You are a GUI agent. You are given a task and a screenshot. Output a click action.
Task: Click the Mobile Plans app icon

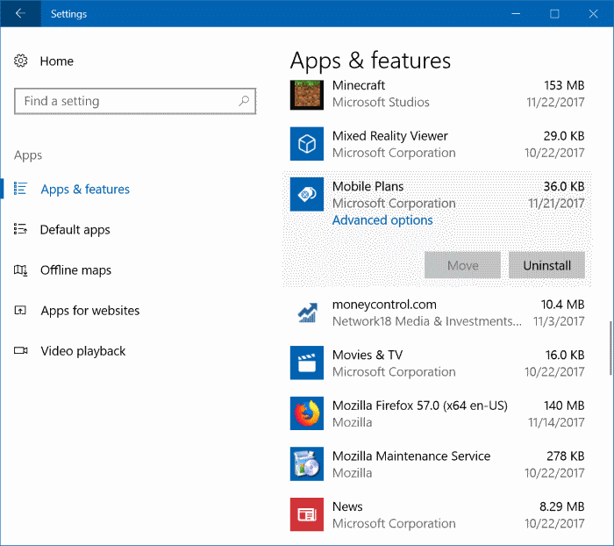coord(307,194)
